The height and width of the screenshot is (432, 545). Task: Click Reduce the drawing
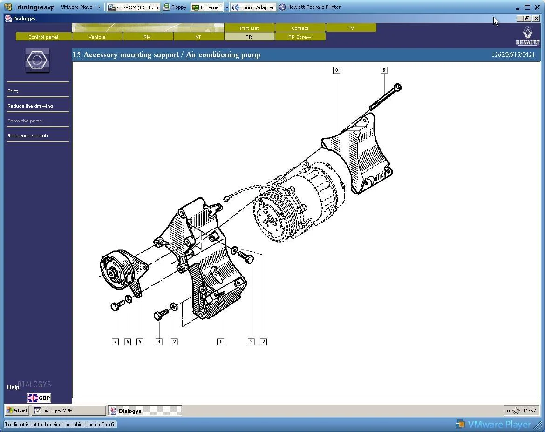click(30, 106)
